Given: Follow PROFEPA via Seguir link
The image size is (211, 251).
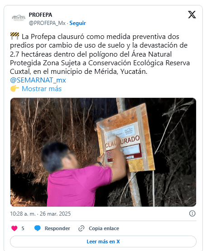Looking at the screenshot, I should pos(77,23).
